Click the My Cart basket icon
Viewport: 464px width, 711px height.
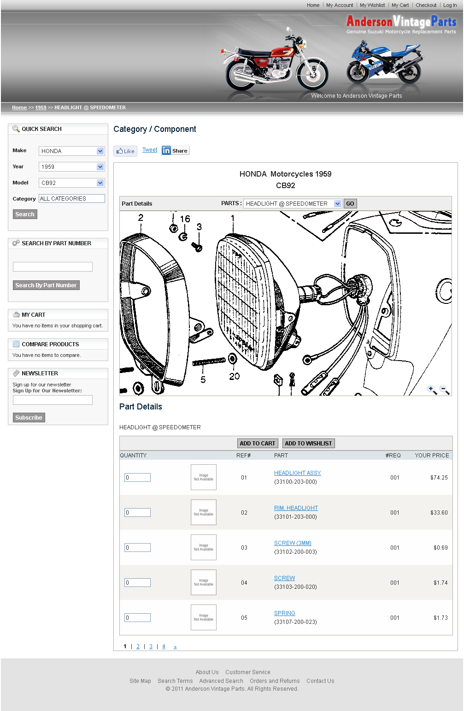pyautogui.click(x=16, y=314)
